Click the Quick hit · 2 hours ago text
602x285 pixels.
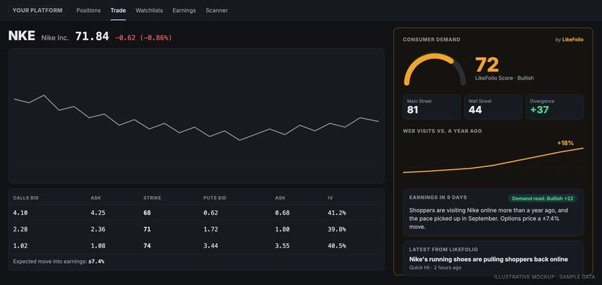[435, 268]
